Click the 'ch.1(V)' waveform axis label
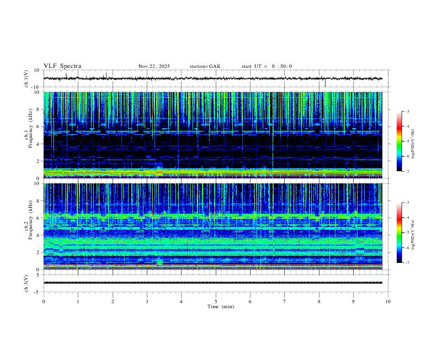437x338 pixels. pos(26,78)
